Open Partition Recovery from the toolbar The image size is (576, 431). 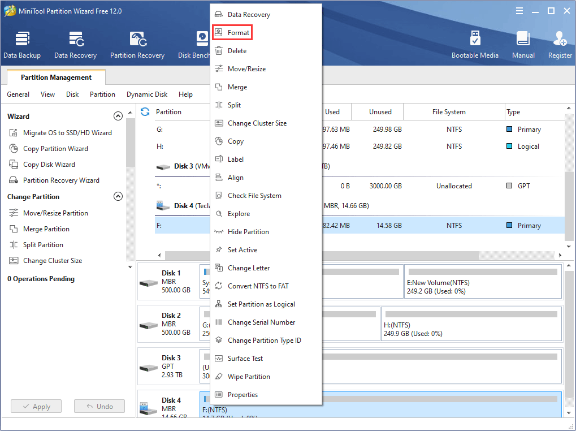137,45
